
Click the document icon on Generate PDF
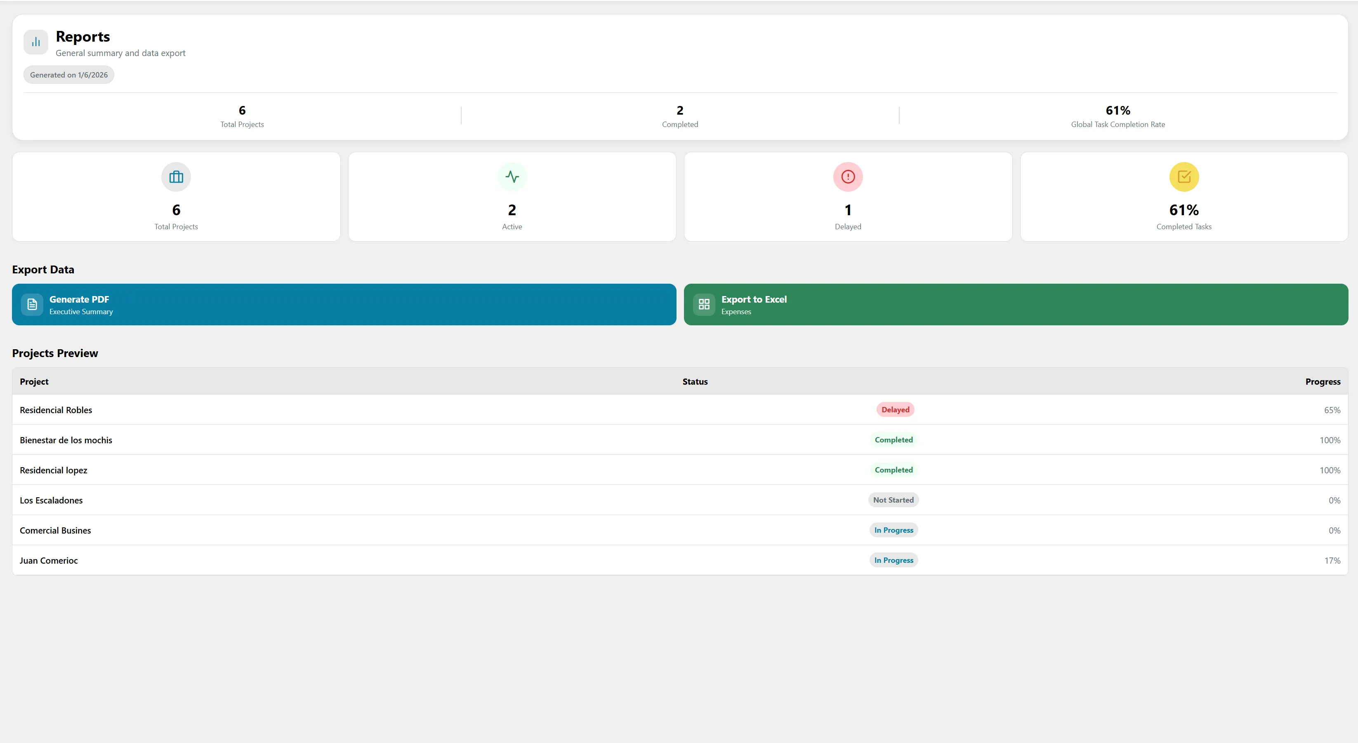[32, 305]
